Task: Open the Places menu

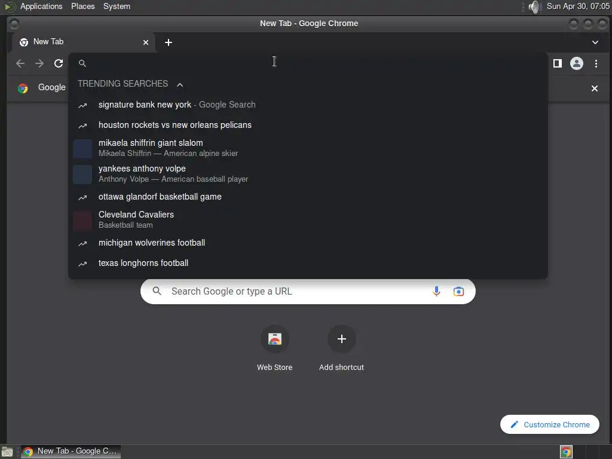Action: click(82, 6)
